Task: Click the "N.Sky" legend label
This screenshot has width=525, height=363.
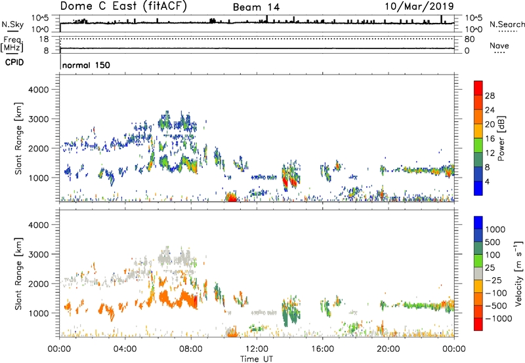Action: coord(12,24)
